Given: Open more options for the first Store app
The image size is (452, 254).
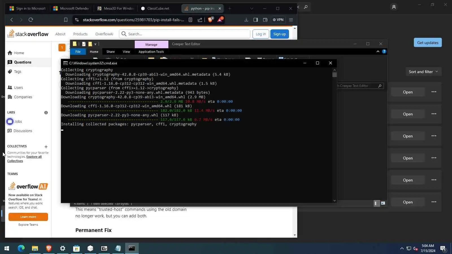Looking at the screenshot, I should [x=434, y=92].
